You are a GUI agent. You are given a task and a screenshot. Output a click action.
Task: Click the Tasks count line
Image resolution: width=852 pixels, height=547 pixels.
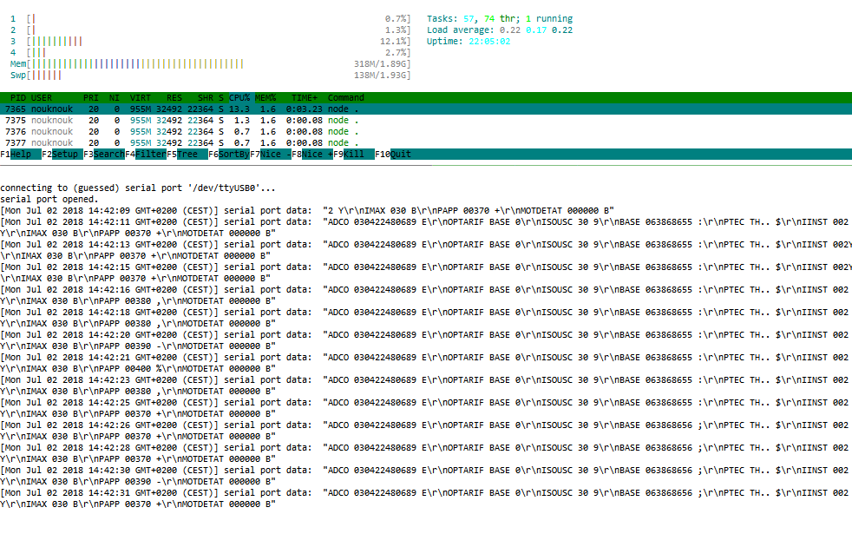pos(500,19)
